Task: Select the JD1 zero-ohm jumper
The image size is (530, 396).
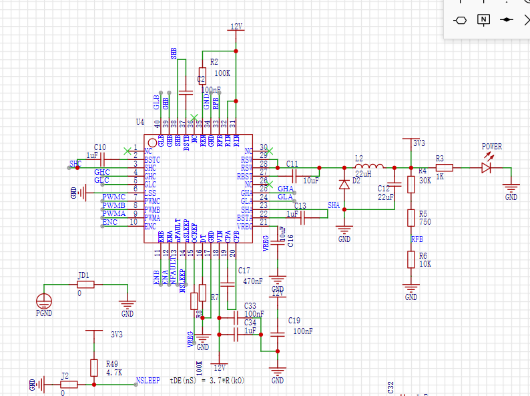Action: (85, 285)
